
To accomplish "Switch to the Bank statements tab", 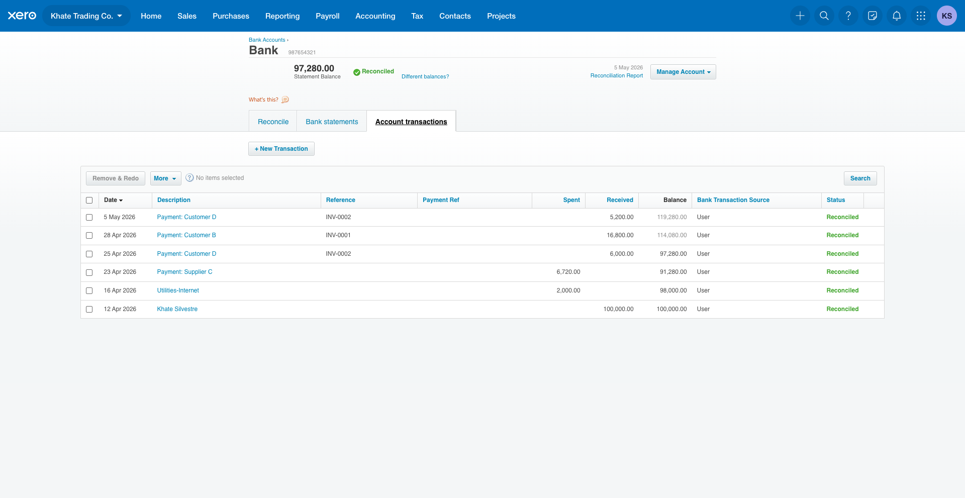I will 332,122.
